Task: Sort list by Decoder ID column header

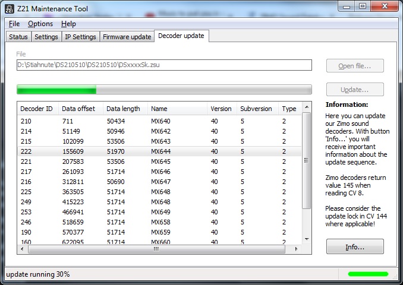Action: [x=37, y=109]
